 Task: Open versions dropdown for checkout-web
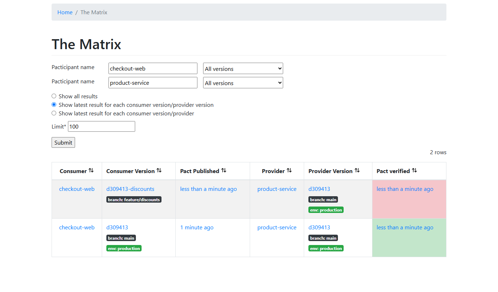(243, 68)
